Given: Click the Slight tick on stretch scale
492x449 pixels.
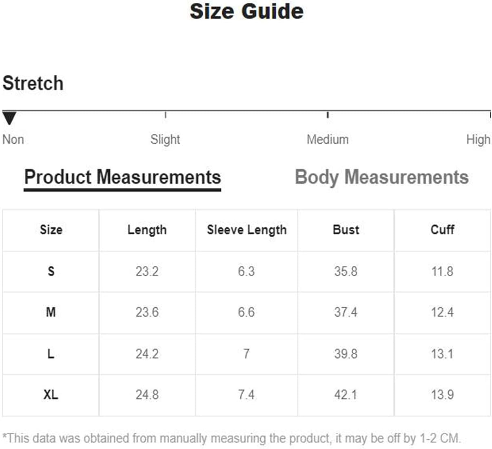Looking at the screenshot, I should (x=165, y=115).
